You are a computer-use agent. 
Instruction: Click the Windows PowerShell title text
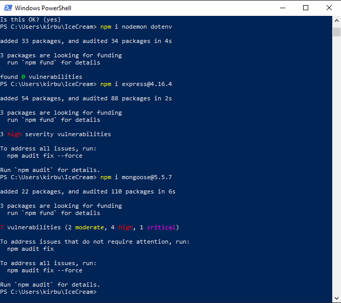coord(43,8)
